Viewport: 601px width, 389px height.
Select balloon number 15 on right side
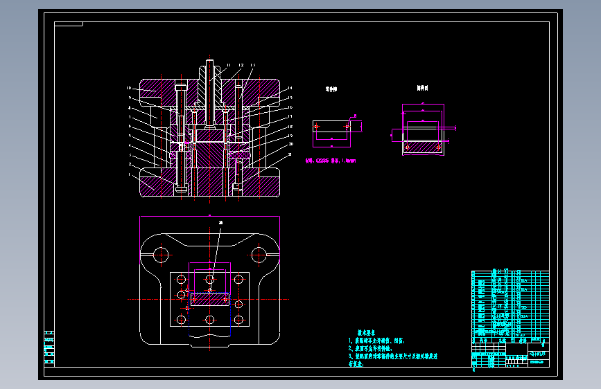pyautogui.click(x=290, y=98)
